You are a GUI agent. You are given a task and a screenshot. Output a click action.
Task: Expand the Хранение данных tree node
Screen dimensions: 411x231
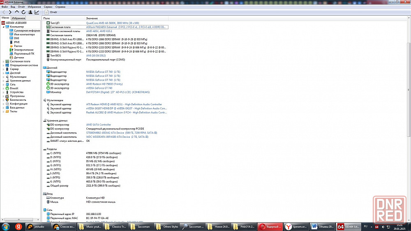pyautogui.click(x=3, y=81)
